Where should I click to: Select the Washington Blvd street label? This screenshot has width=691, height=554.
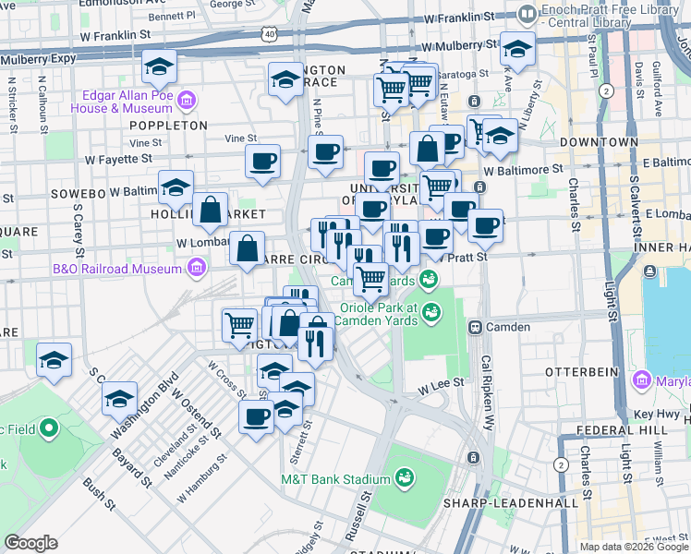click(x=145, y=405)
